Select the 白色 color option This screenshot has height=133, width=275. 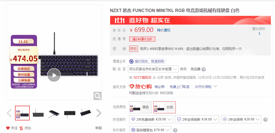165,107
